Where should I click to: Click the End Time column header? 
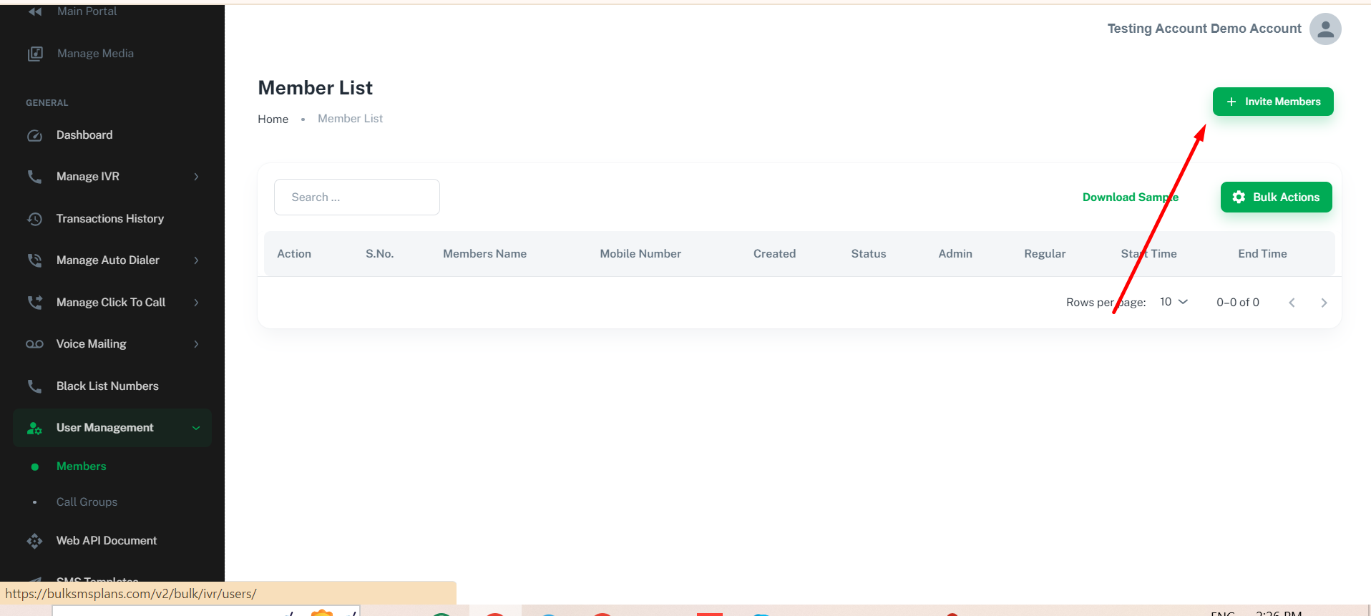(x=1262, y=254)
